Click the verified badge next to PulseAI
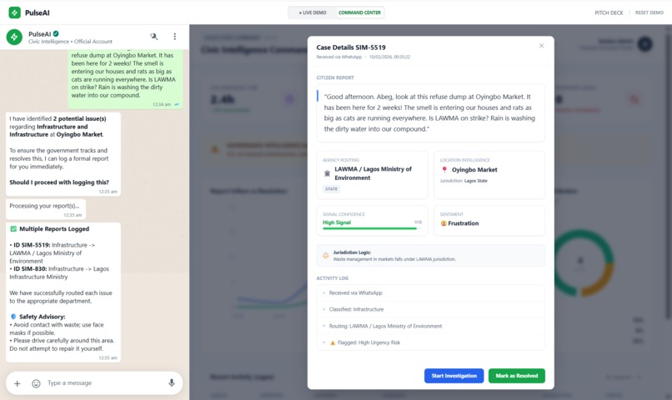672x400 pixels. (x=56, y=33)
